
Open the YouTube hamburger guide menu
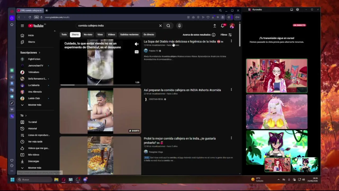click(22, 26)
